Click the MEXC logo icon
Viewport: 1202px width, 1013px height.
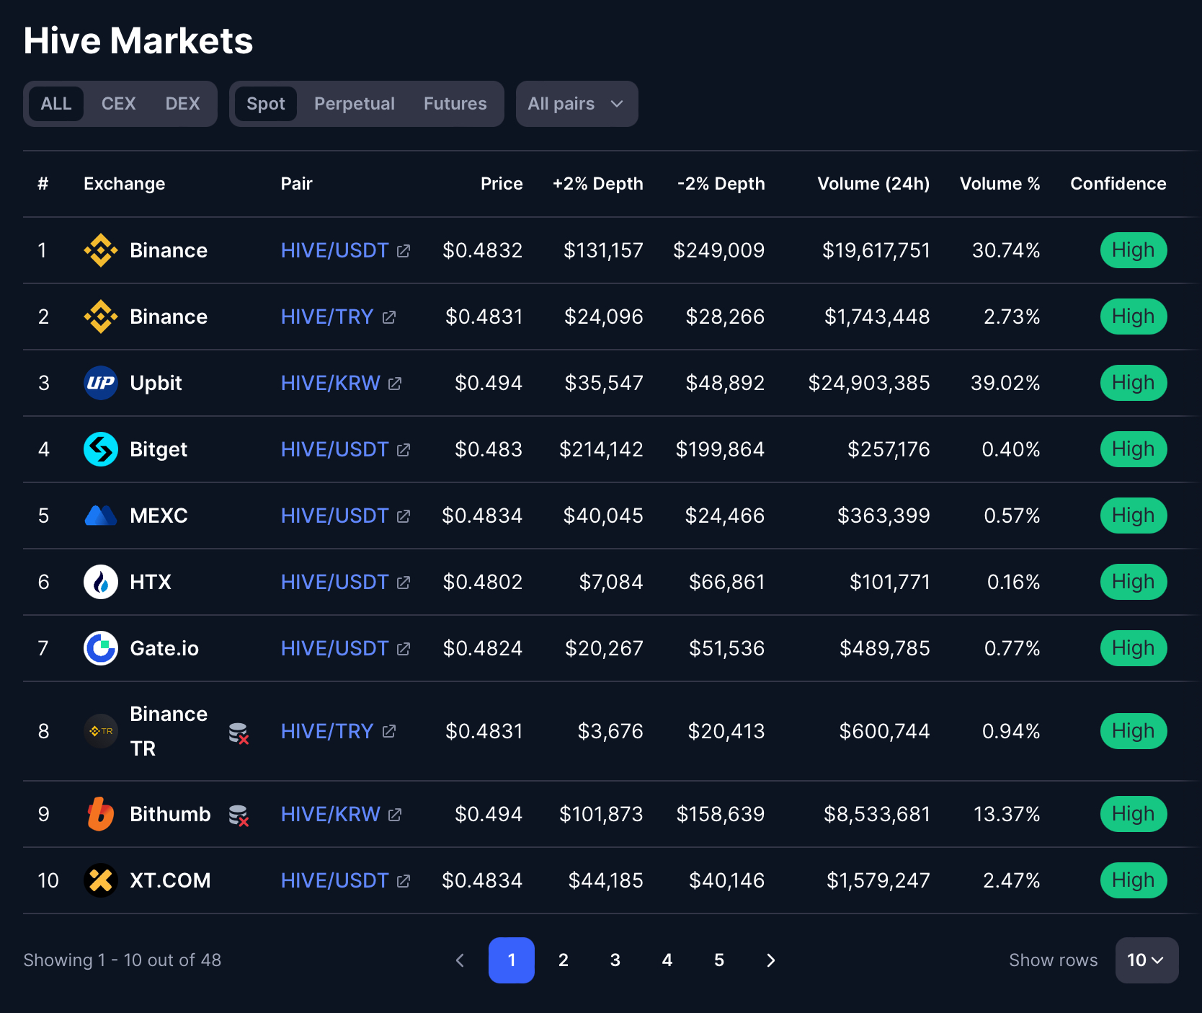coord(101,516)
